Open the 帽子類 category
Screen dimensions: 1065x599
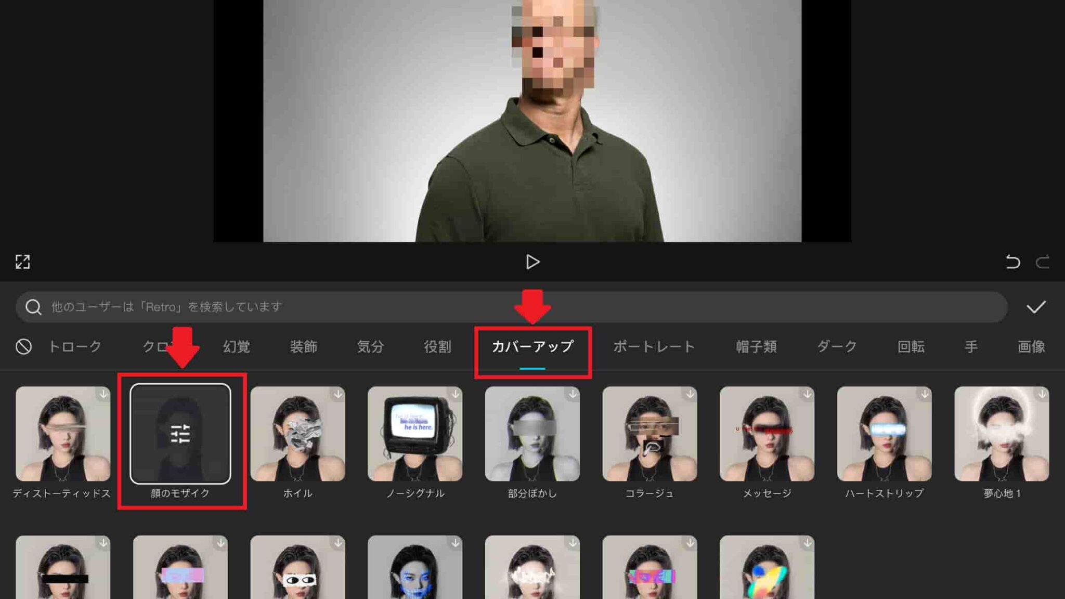(x=756, y=346)
